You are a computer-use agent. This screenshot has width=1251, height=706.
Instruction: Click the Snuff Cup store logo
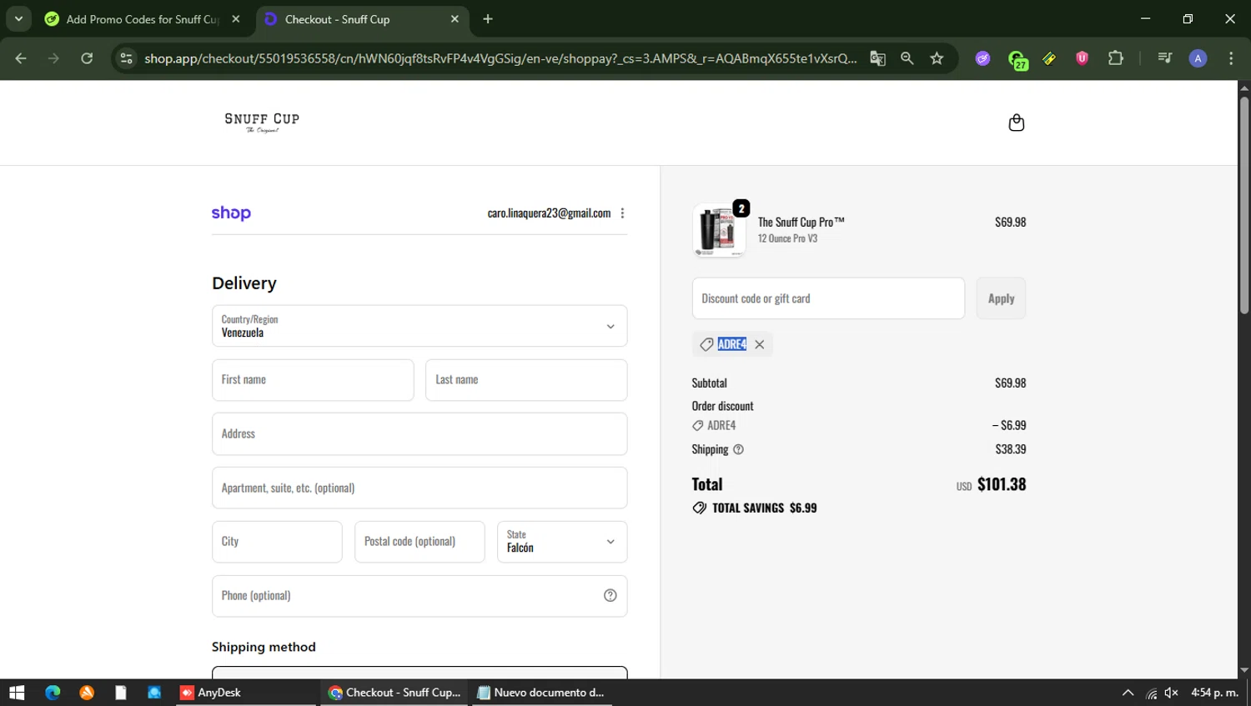(x=262, y=123)
